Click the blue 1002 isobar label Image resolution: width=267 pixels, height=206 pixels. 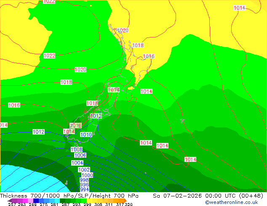click(x=84, y=169)
